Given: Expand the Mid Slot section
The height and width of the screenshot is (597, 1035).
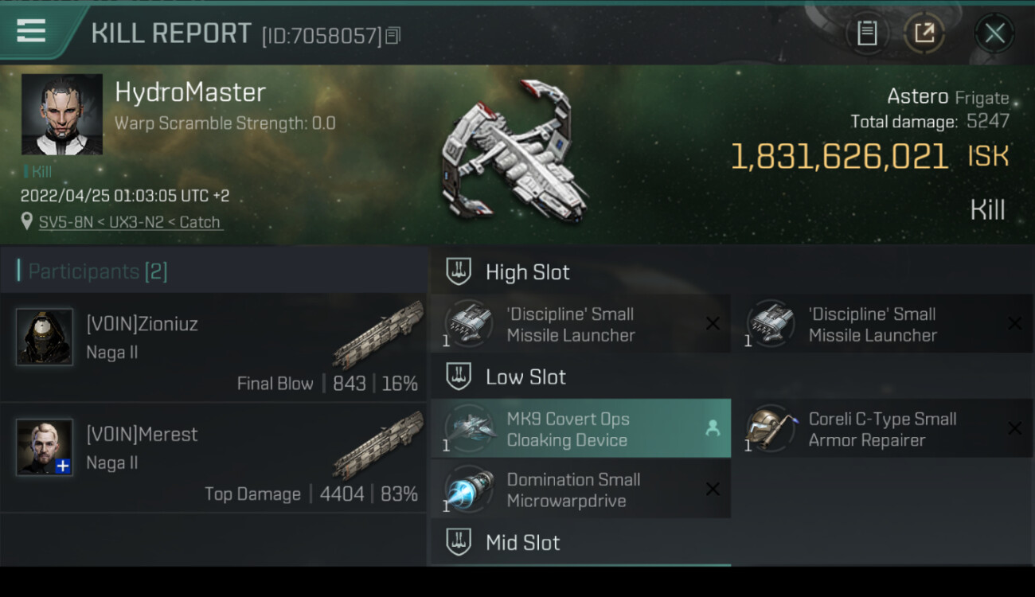Looking at the screenshot, I should click(x=732, y=543).
